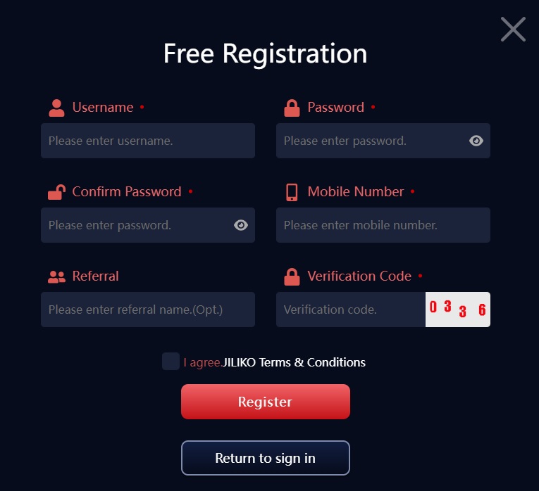Focus the mobile number input field
The width and height of the screenshot is (539, 491).
coord(383,225)
